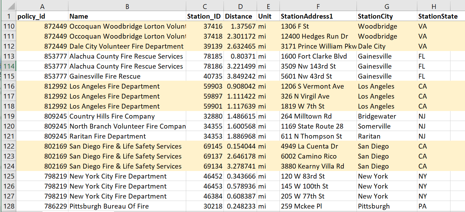Click station ID 30218

pyautogui.click(x=205, y=206)
